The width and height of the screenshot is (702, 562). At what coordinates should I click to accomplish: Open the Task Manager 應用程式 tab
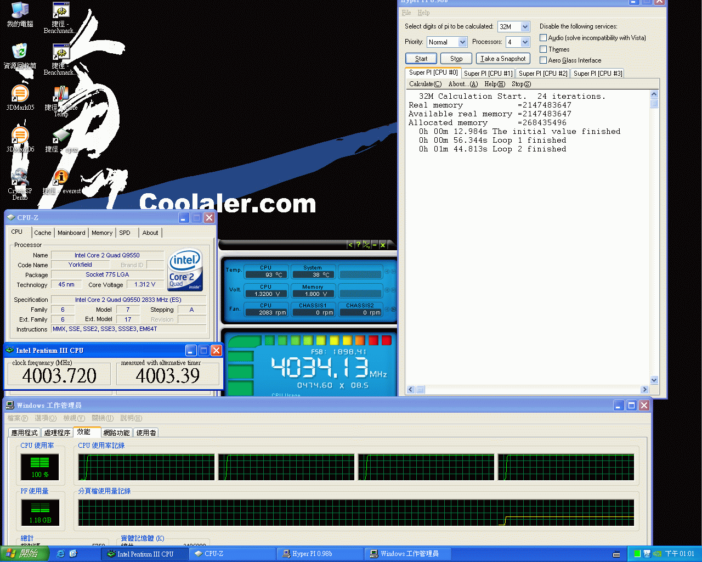click(25, 432)
